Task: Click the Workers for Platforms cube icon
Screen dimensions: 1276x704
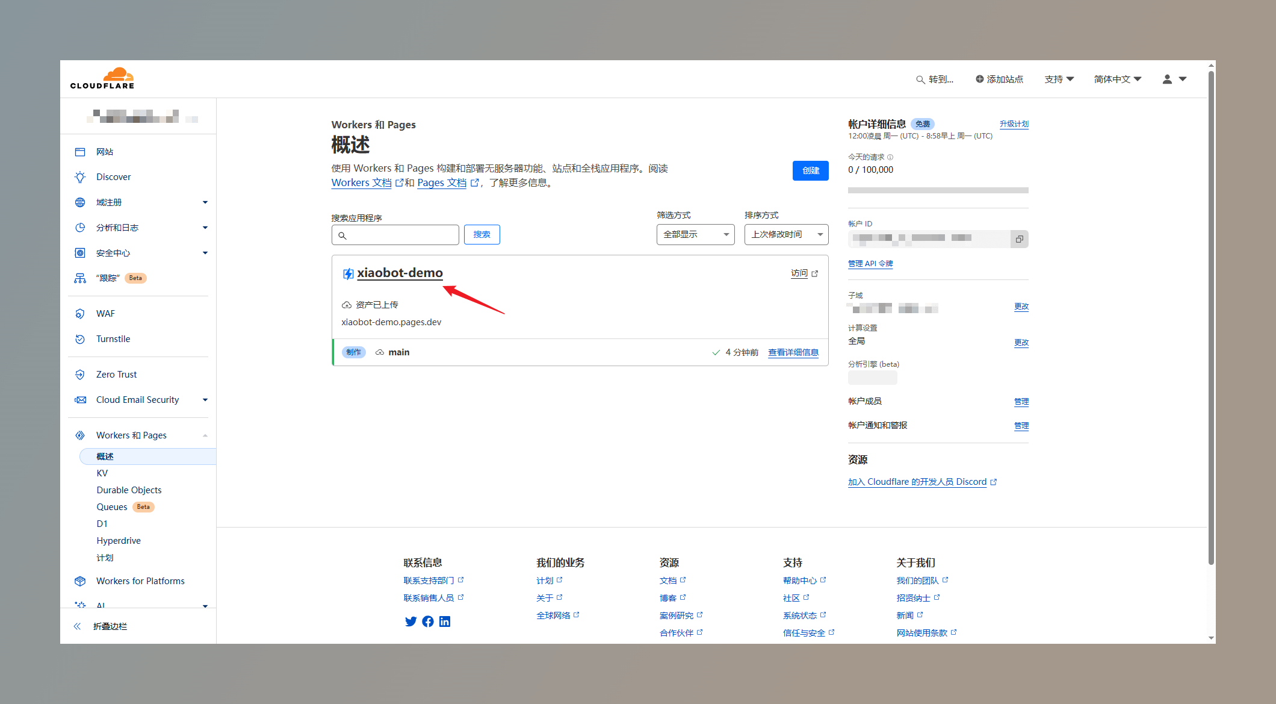Action: point(80,581)
